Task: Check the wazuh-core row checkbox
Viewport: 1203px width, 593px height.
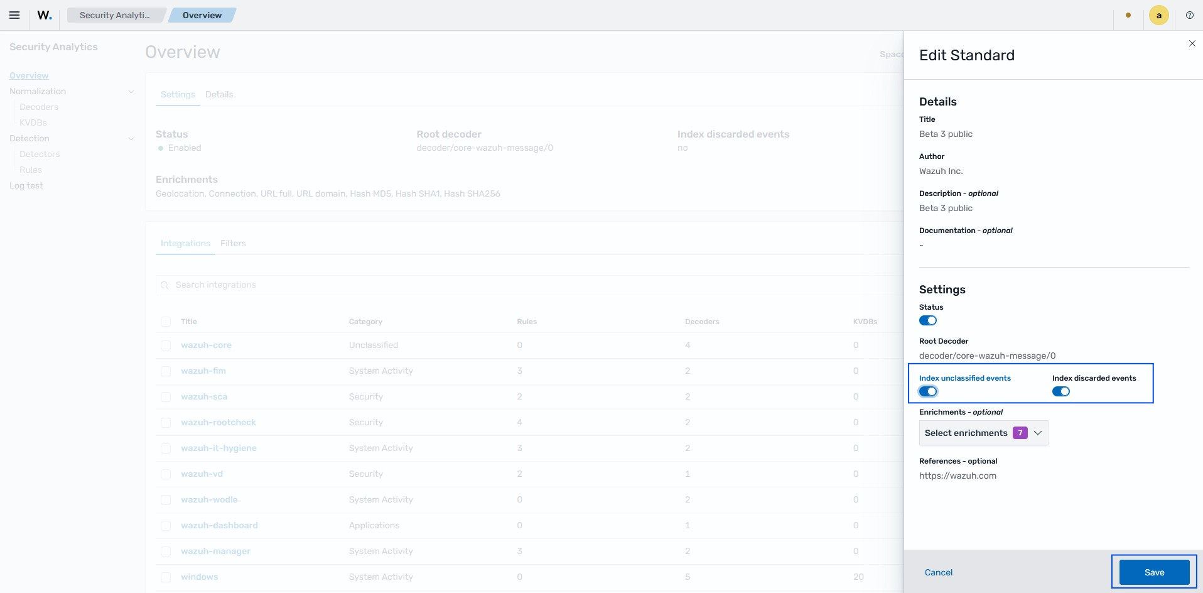Action: (166, 345)
